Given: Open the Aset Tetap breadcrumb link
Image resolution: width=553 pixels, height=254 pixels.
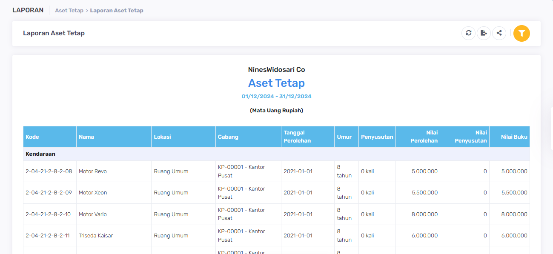Looking at the screenshot, I should 69,10.
